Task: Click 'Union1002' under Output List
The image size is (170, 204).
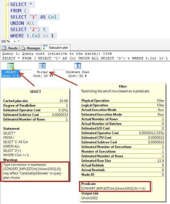Action: 90,198
